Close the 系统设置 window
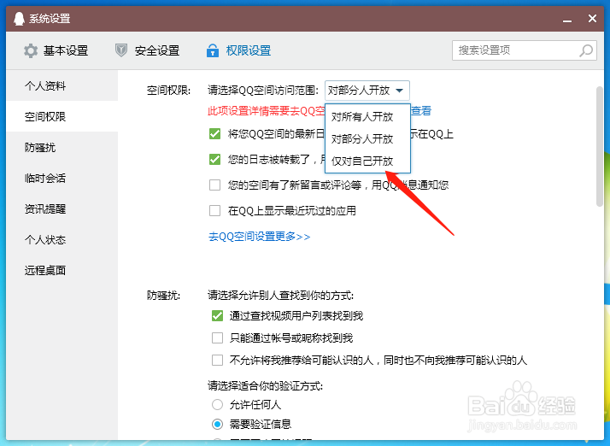This screenshot has width=610, height=446. [592, 18]
